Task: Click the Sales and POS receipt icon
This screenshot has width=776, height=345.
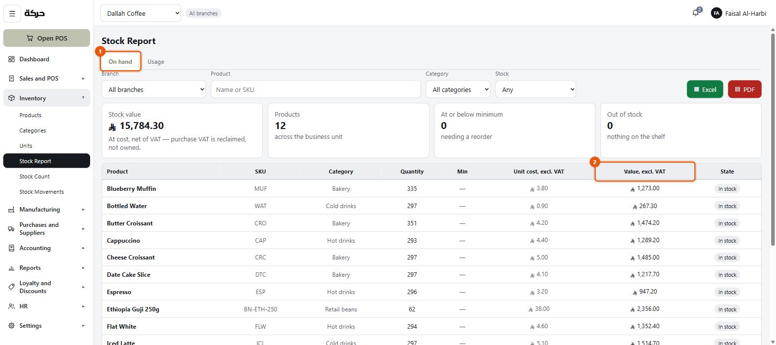Action: coord(11,79)
